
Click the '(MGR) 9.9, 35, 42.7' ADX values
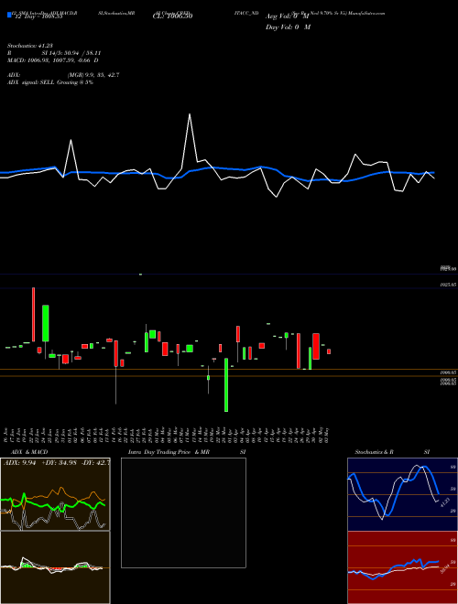click(93, 75)
